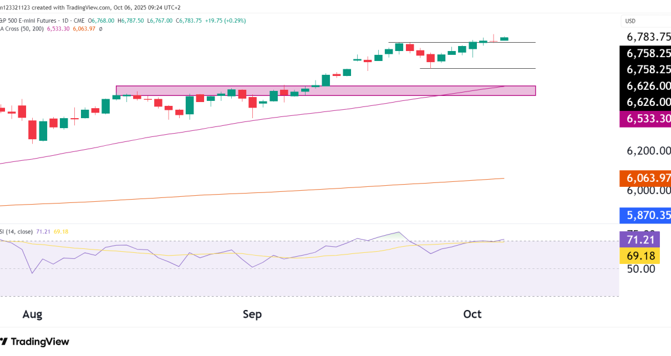Click the latest green candlestick on chart
Image resolution: width=671 pixels, height=356 pixels.
point(504,39)
